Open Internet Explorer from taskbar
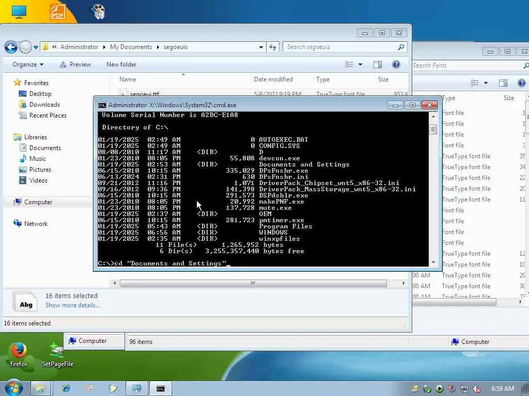The width and height of the screenshot is (529, 396). [66, 389]
